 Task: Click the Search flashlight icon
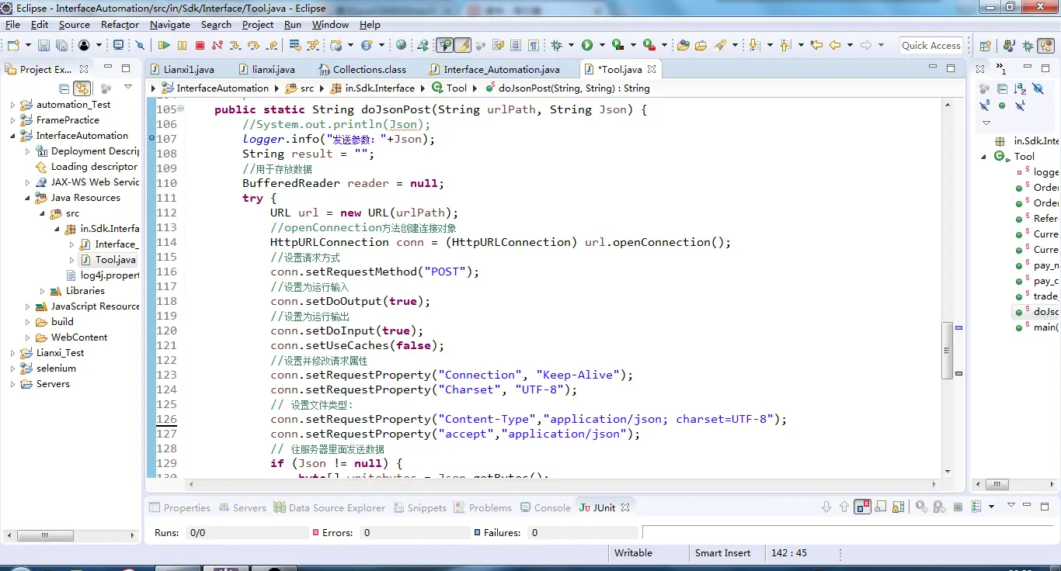720,46
